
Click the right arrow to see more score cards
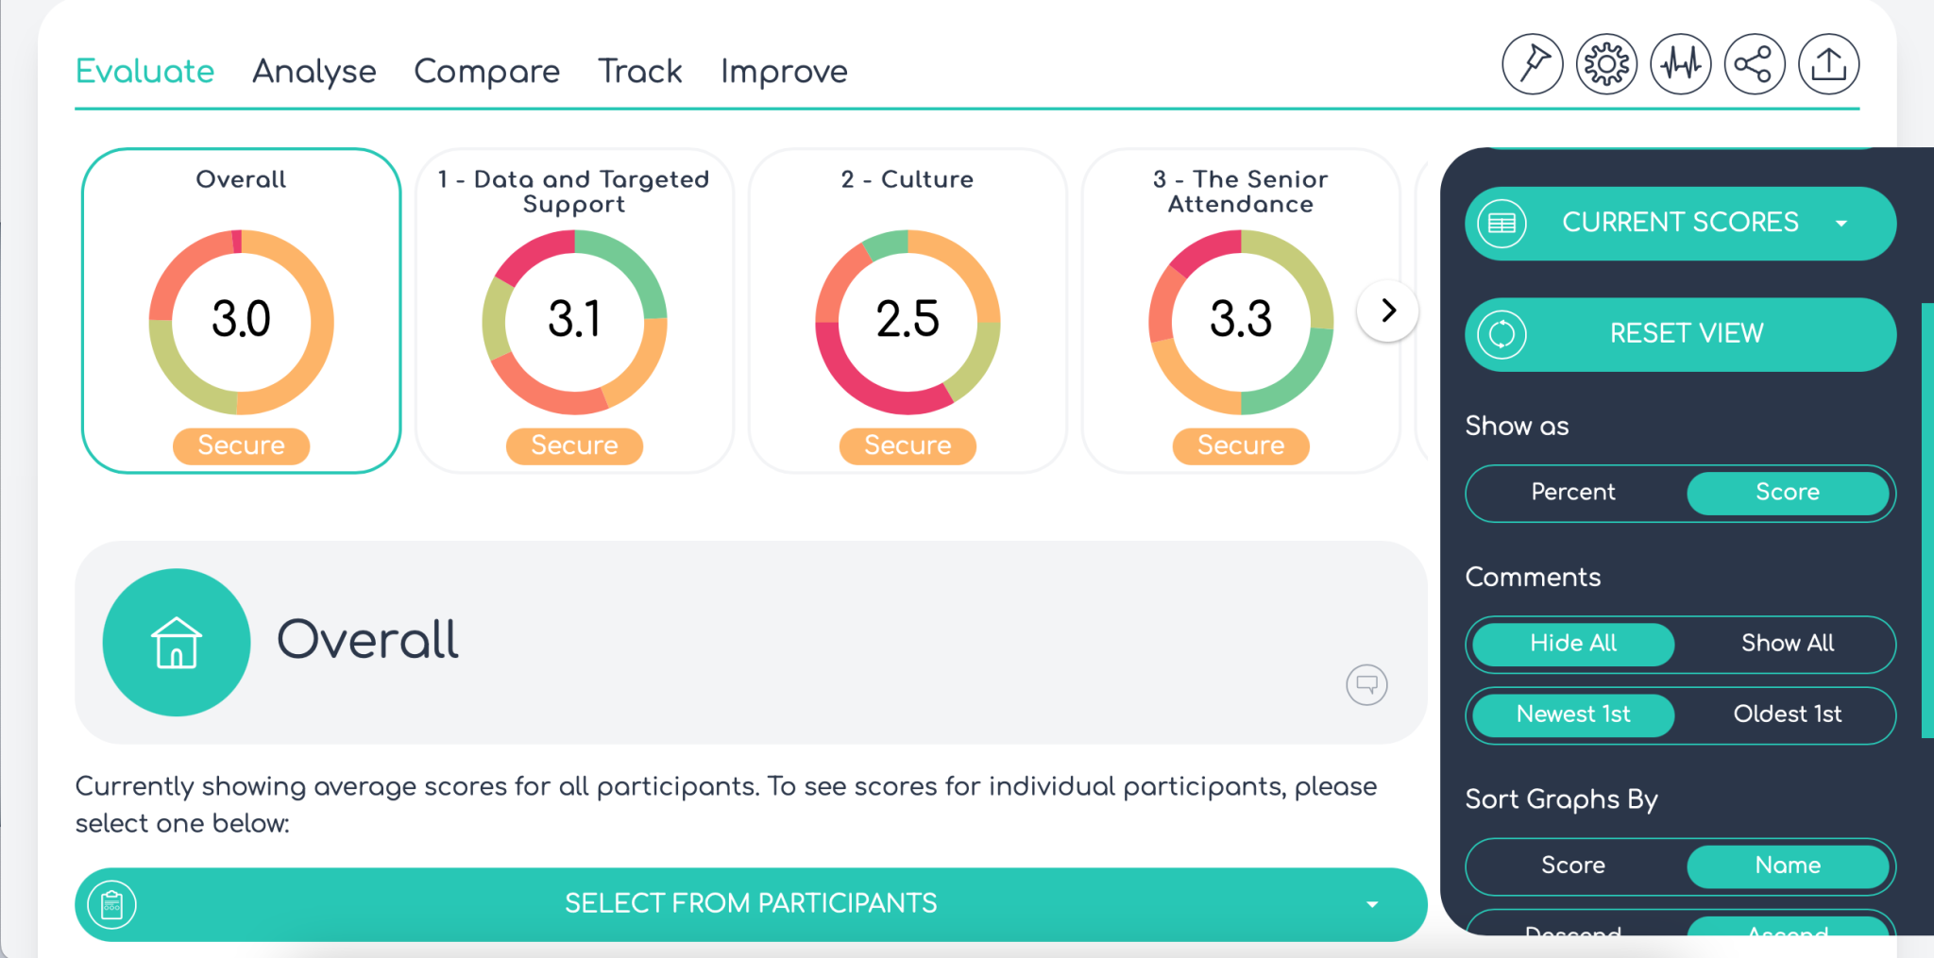pos(1386,310)
